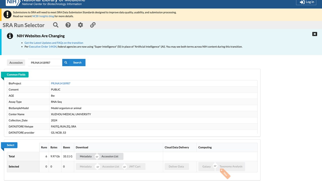
Task: Download Metadata for Total runs
Action: point(86,156)
